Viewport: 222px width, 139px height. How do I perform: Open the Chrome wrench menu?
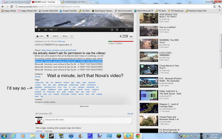coord(219,7)
